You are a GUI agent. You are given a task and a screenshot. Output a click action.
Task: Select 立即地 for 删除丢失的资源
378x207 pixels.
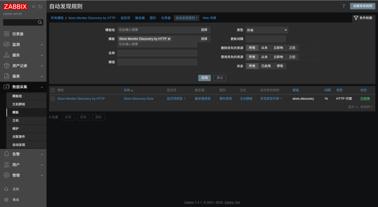click(x=278, y=48)
